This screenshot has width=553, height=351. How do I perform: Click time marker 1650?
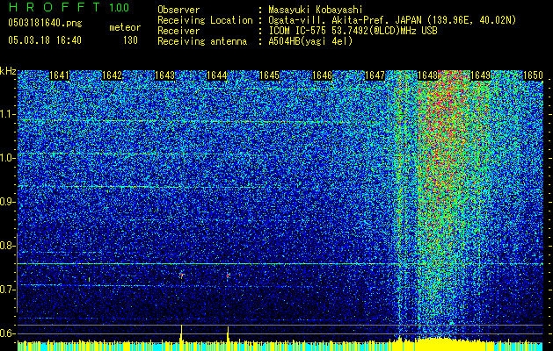click(533, 75)
